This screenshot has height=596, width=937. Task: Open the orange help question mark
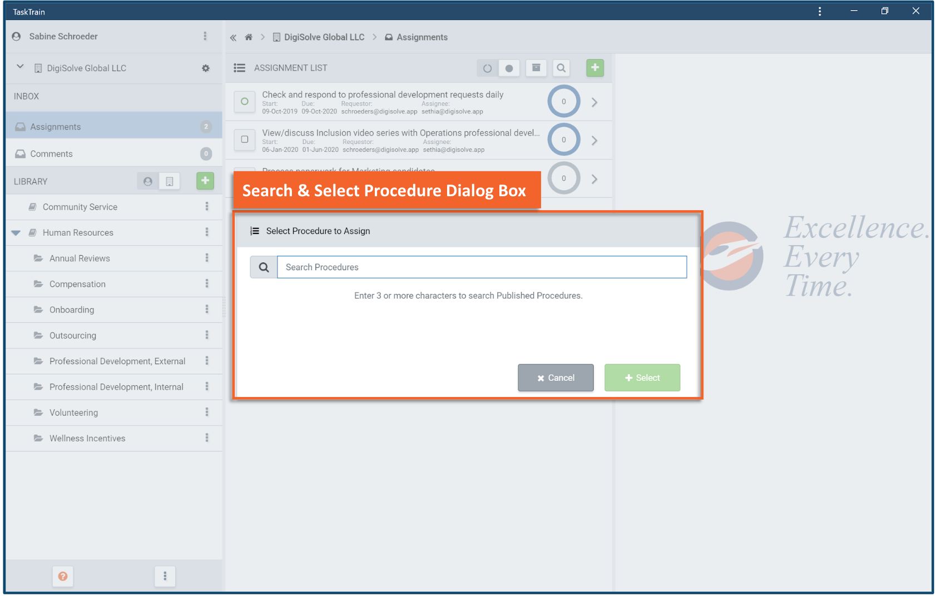63,576
